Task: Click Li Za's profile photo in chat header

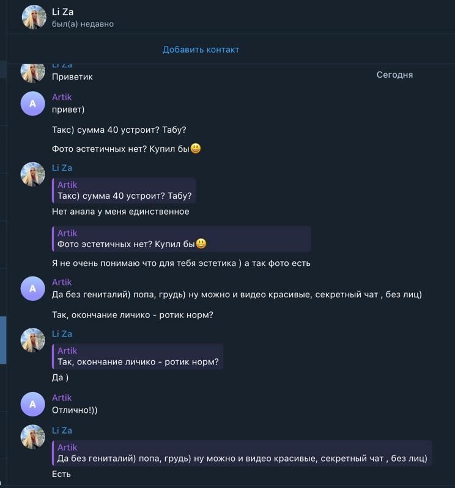Action: [x=34, y=17]
